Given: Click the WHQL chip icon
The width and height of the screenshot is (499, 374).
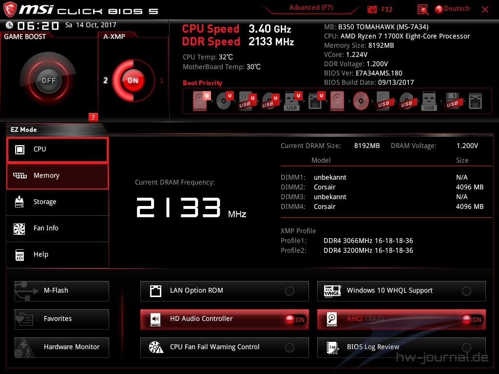Looking at the screenshot, I should click(x=332, y=291).
